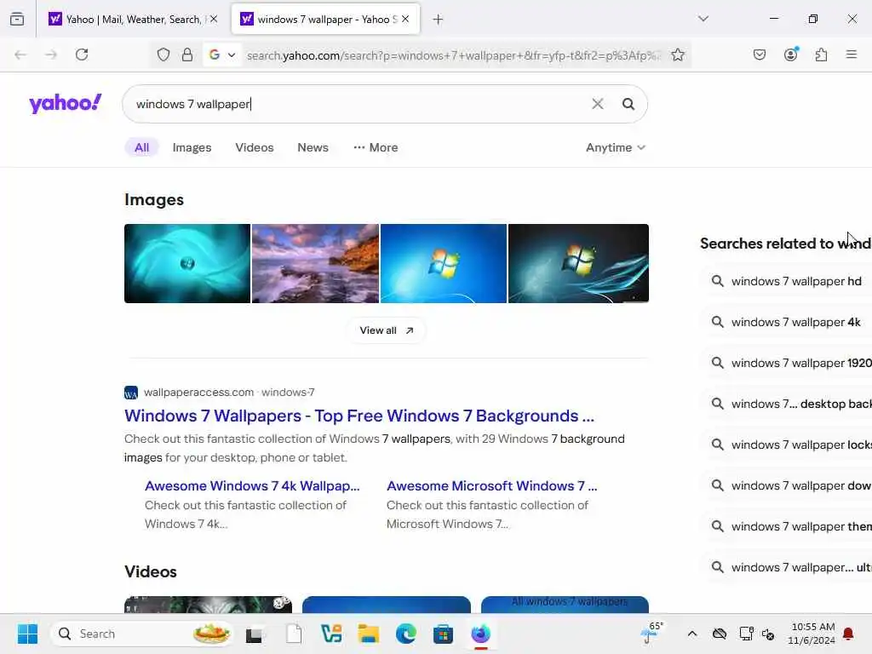Click the View all images button
This screenshot has width=872, height=654.
386,330
